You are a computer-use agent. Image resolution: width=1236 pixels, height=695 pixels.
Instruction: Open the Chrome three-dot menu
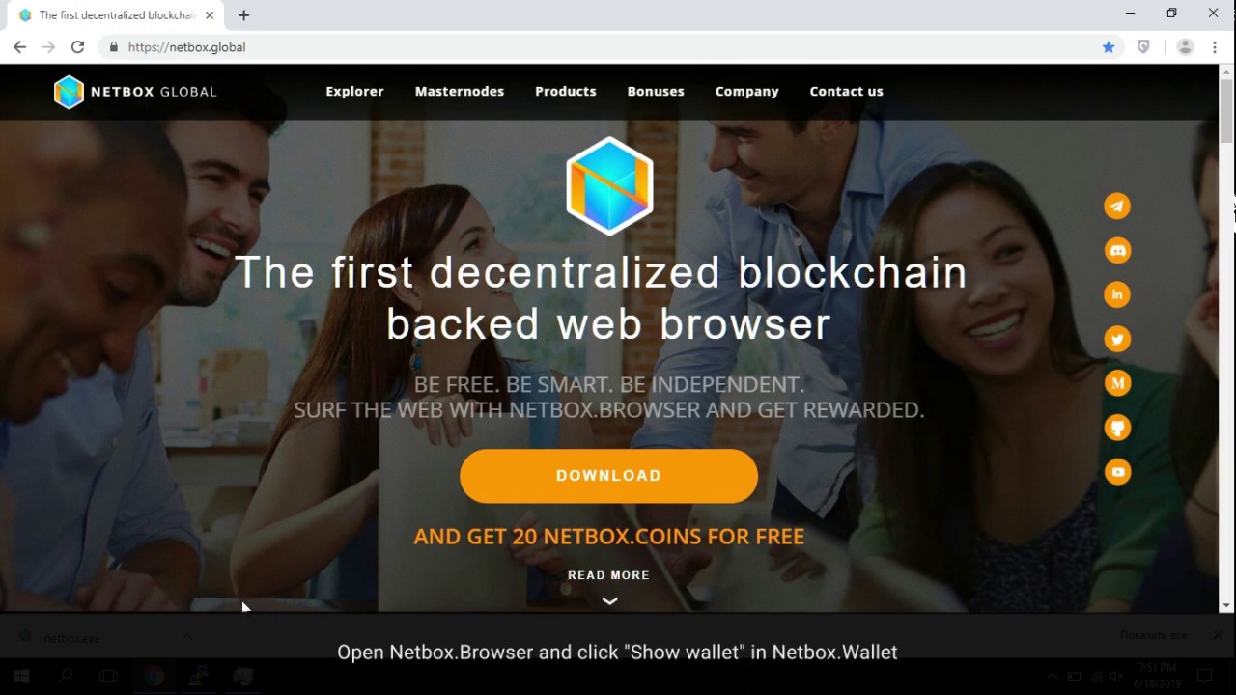[x=1214, y=46]
